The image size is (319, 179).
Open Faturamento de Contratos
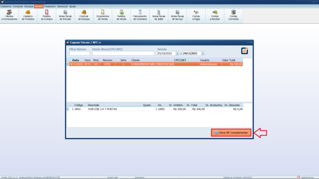pos(140,15)
